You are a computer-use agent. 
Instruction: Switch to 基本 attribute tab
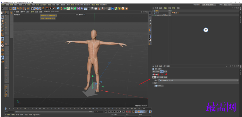pos(154,71)
